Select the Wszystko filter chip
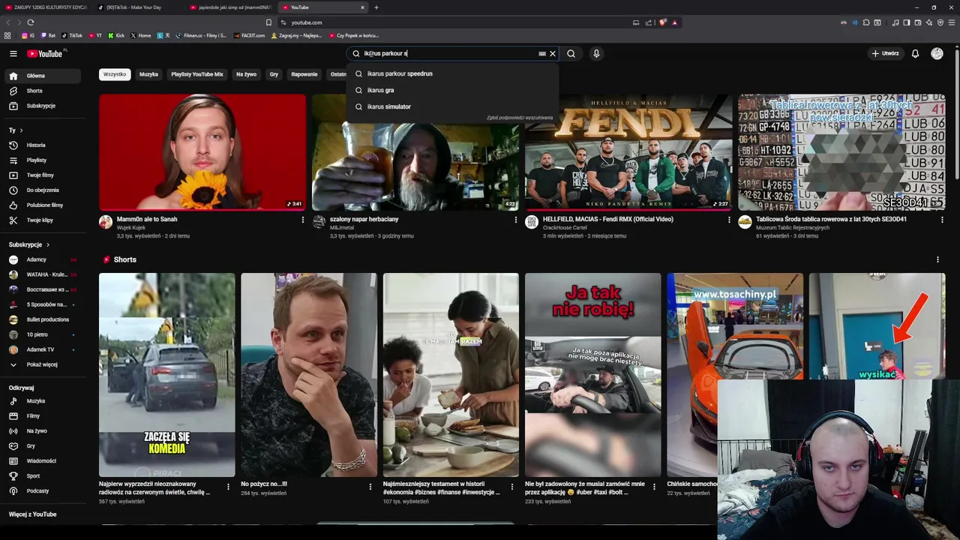This screenshot has width=960, height=540. pos(115,74)
